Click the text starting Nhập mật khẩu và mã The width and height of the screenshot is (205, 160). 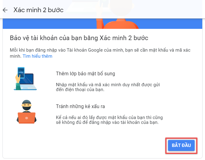108,87
